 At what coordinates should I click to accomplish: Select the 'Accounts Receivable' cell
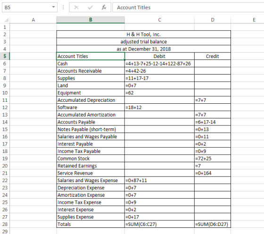coord(91,71)
